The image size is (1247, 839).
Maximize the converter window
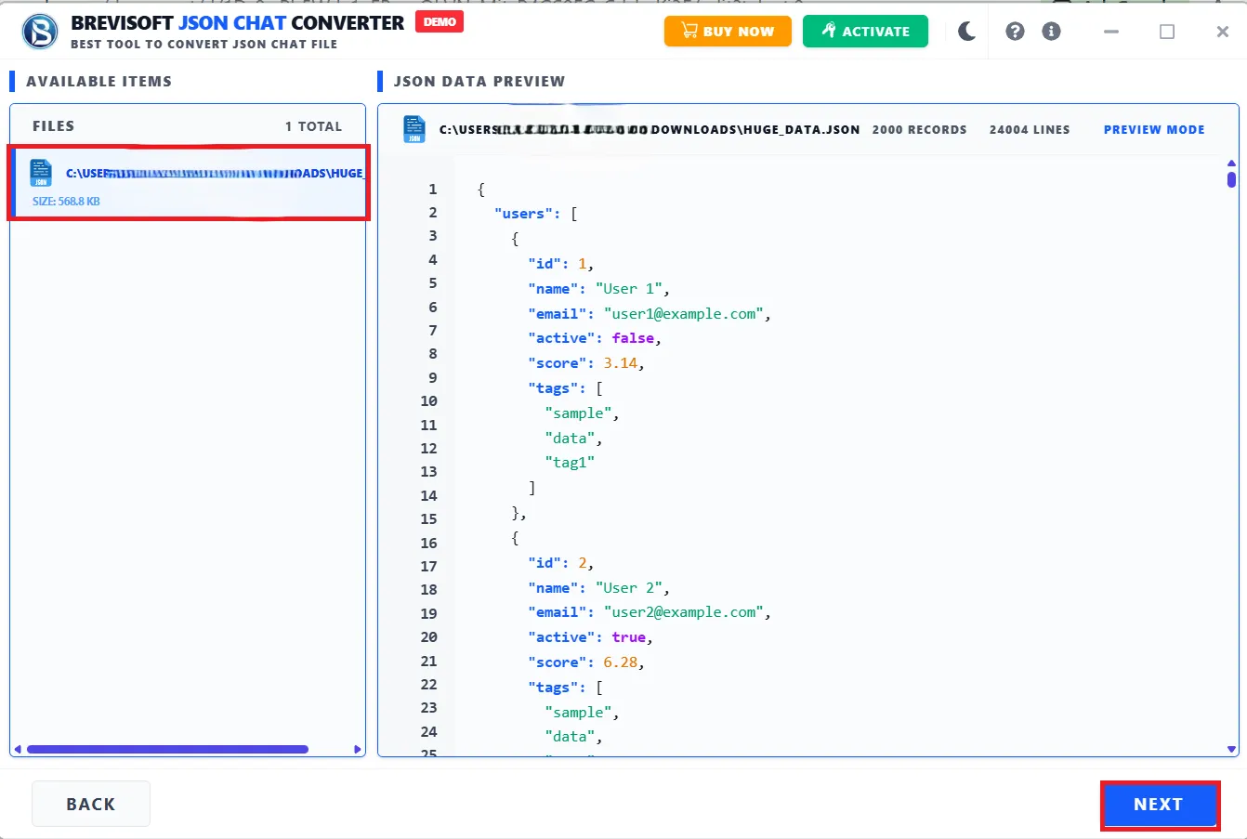pos(1167,32)
